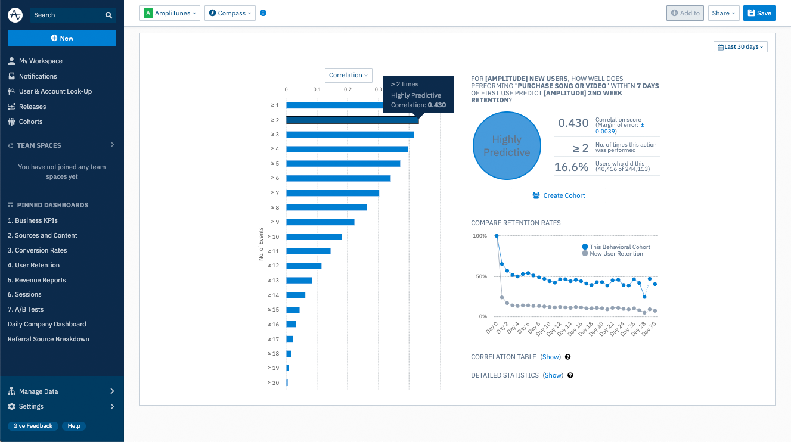Click the Pinned Dashboards grid icon

coord(10,205)
